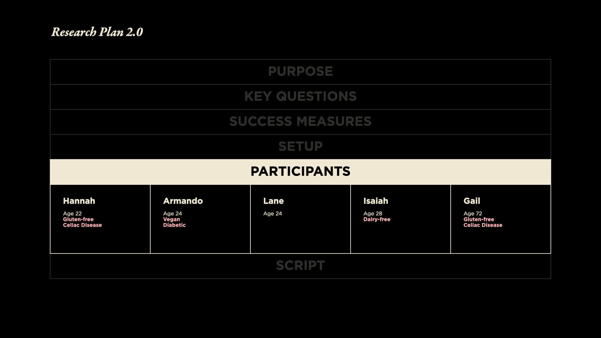Pick participant name Gail
Screen dimensions: 601x338
(x=472, y=201)
